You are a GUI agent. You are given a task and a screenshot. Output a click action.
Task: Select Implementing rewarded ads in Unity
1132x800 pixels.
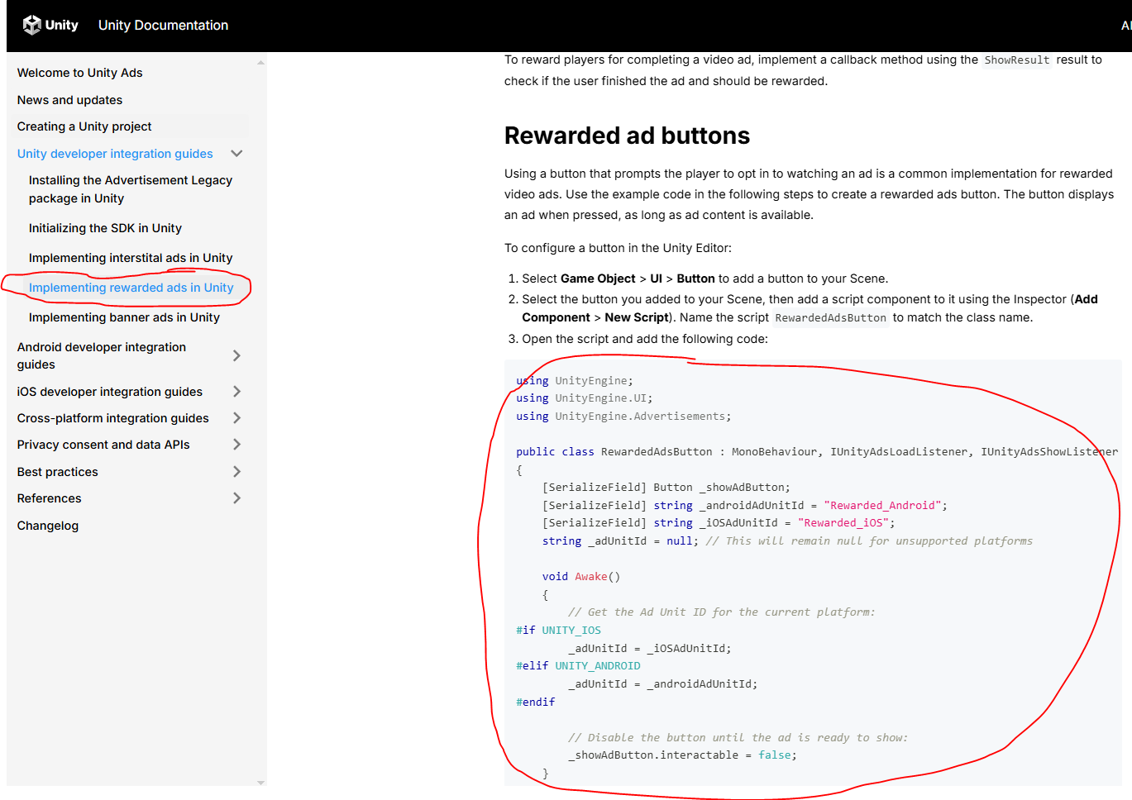coord(131,288)
